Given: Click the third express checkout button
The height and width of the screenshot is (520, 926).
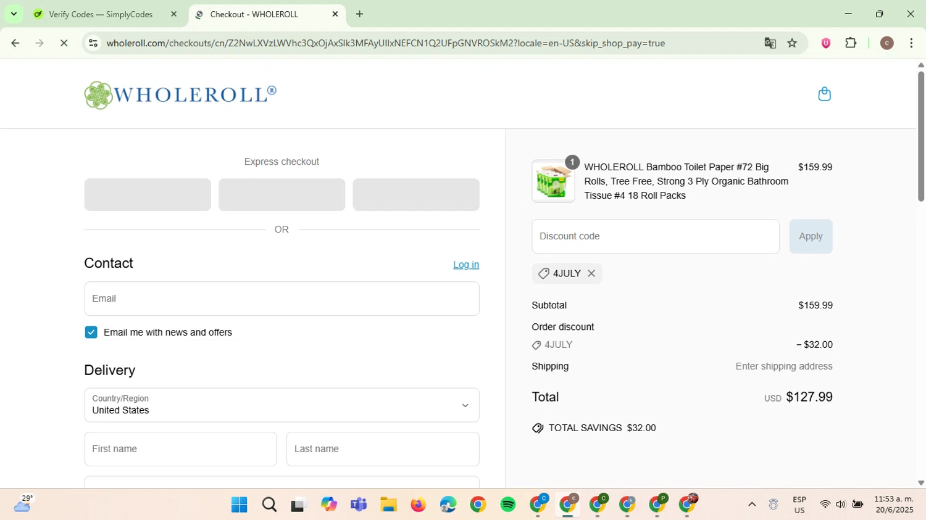Looking at the screenshot, I should (x=416, y=194).
